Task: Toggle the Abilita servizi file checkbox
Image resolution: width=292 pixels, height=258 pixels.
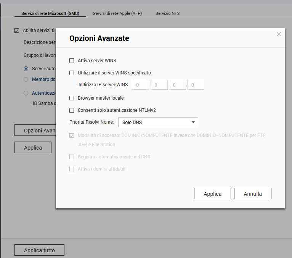Action: tap(16, 31)
